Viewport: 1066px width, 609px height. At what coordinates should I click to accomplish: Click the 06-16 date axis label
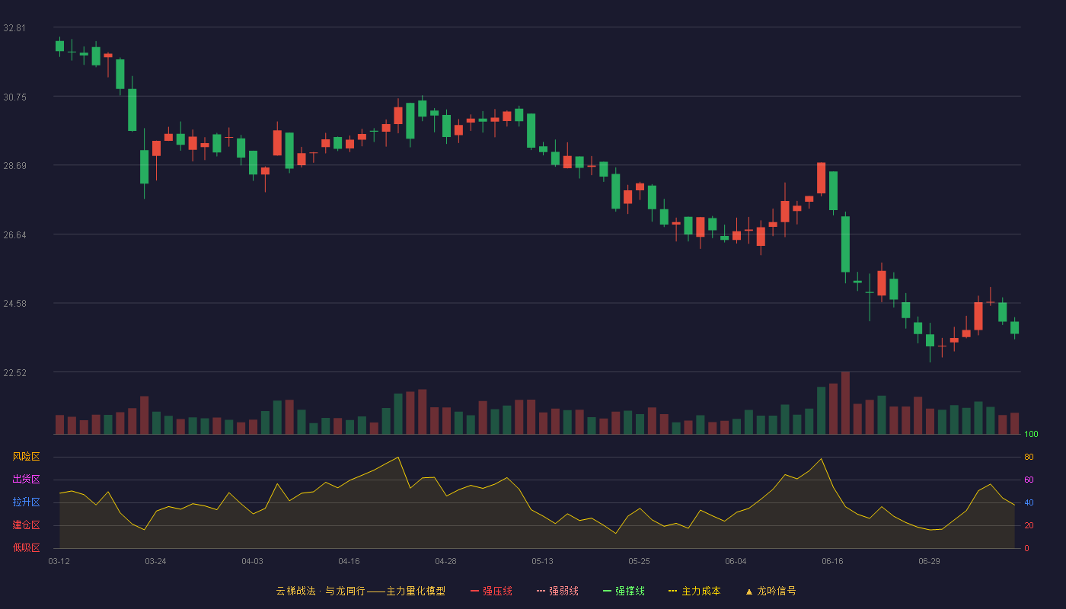(832, 561)
